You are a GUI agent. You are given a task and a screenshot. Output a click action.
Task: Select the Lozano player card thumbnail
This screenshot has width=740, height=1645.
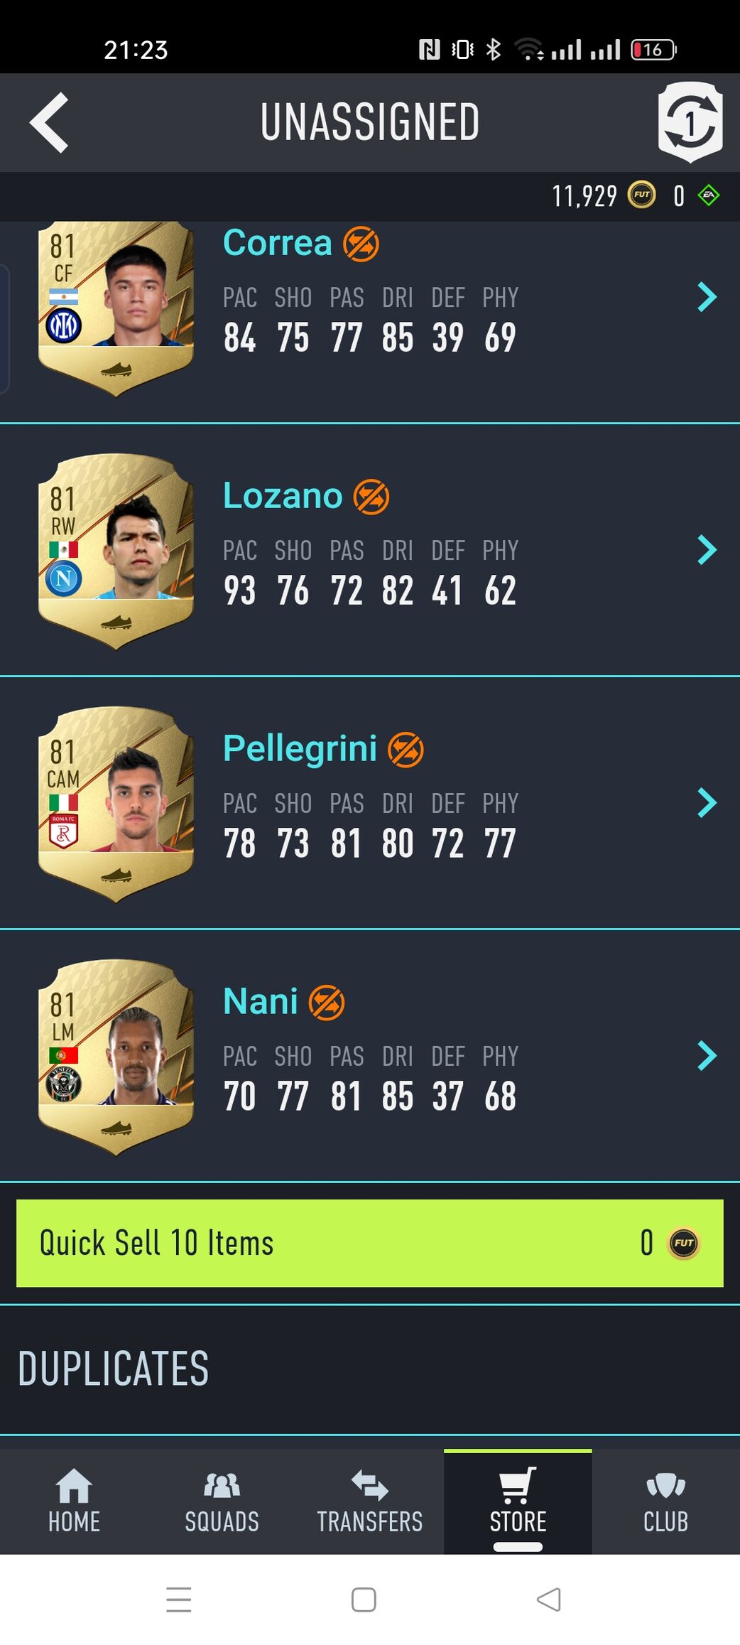click(x=116, y=551)
